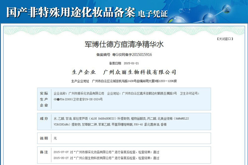Click the 成分 section label
The height and width of the screenshot is (165, 248).
tap(44, 118)
